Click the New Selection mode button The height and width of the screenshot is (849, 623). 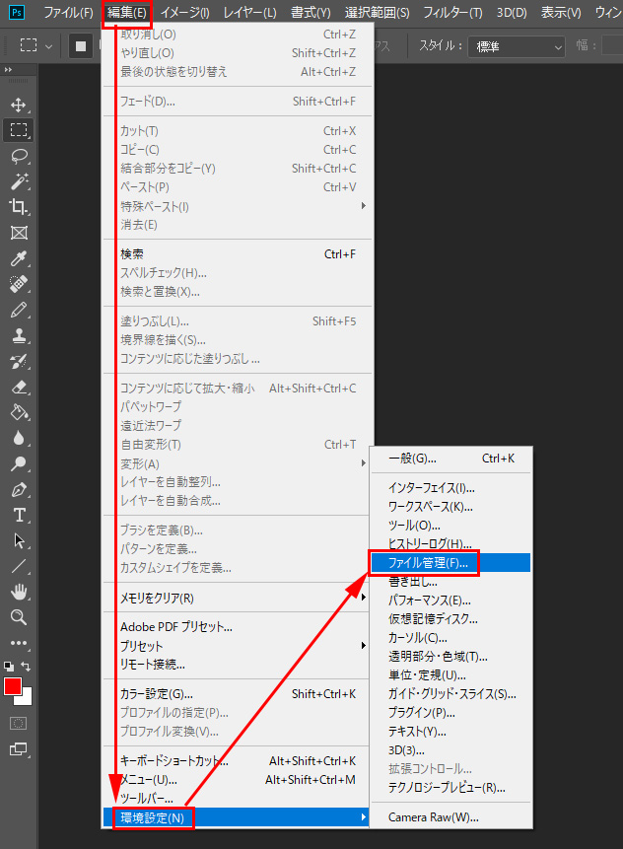80,46
